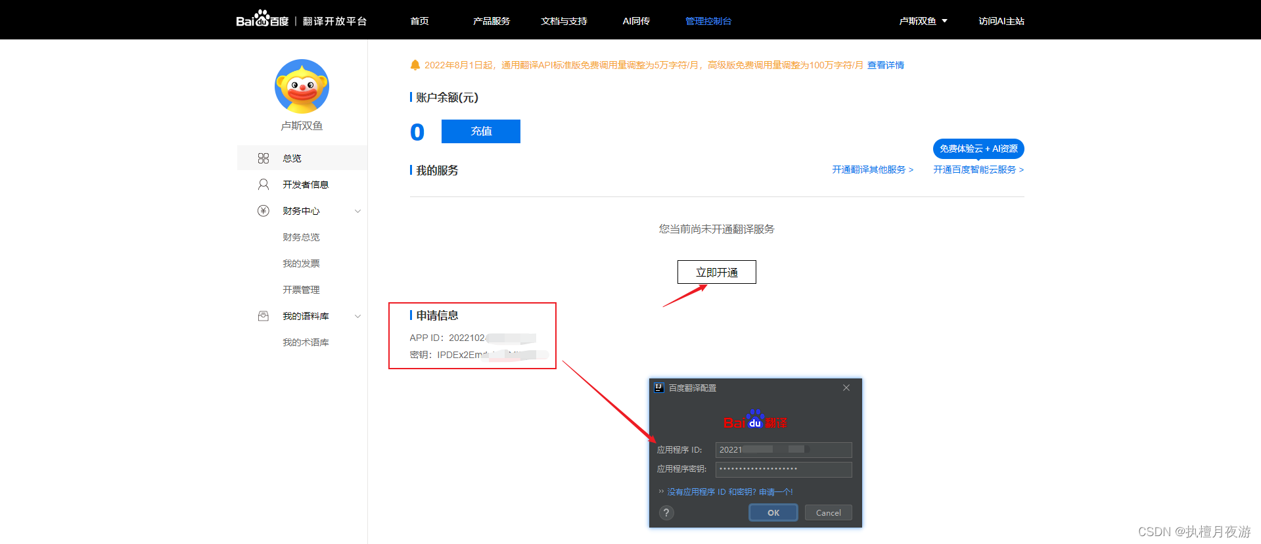The height and width of the screenshot is (544, 1261).
Task: Select 管理控制台 in top navigation
Action: pos(708,21)
